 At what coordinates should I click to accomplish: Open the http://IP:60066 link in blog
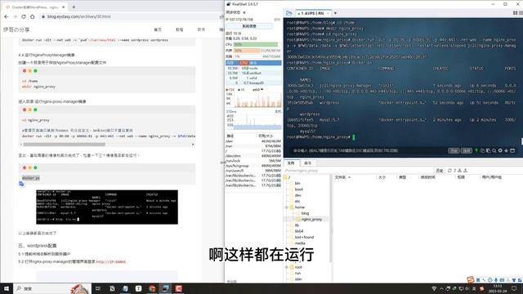pos(111,262)
